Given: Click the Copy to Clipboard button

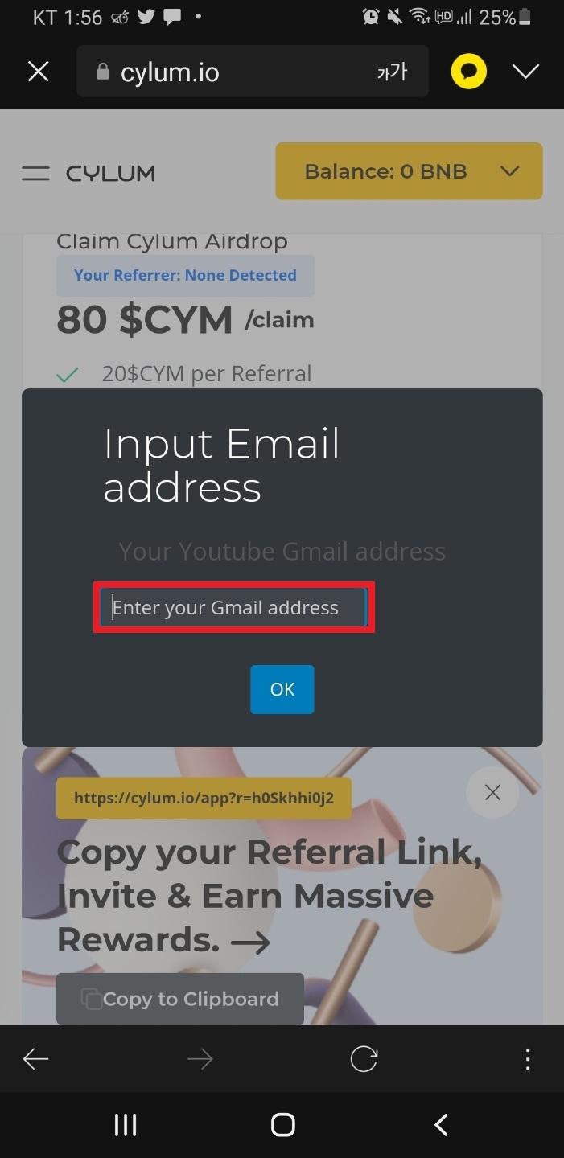Looking at the screenshot, I should pos(180,999).
